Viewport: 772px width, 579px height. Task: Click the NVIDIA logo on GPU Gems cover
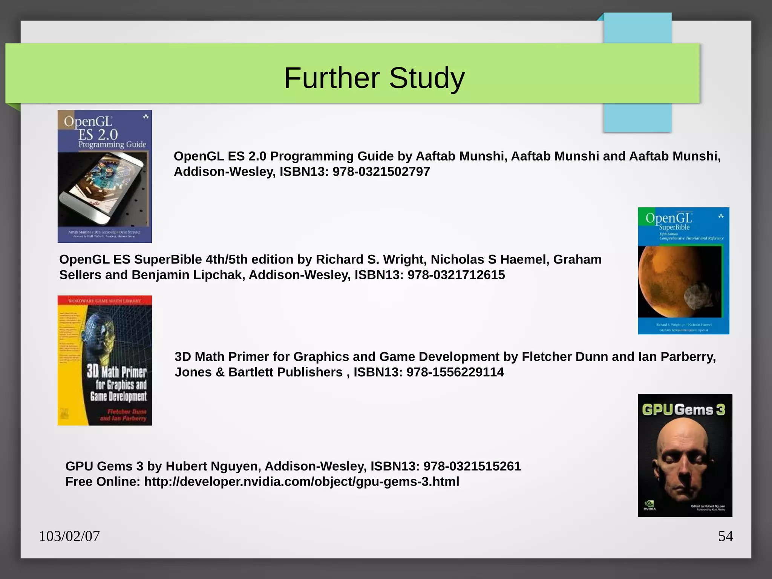(649, 505)
